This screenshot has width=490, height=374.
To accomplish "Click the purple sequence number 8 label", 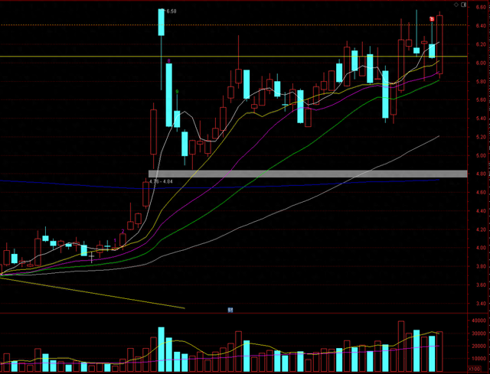I will tap(168, 60).
